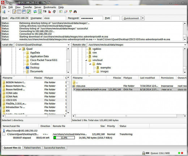Image resolution: width=188 pixels, height=156 pixels.
Task: Select the vios.ova folder in the remote list
Action: coord(129,86)
